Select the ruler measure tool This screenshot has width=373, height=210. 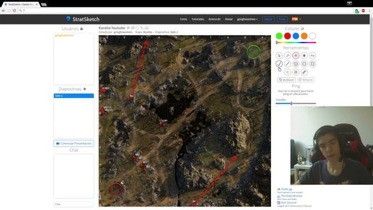coord(304,72)
